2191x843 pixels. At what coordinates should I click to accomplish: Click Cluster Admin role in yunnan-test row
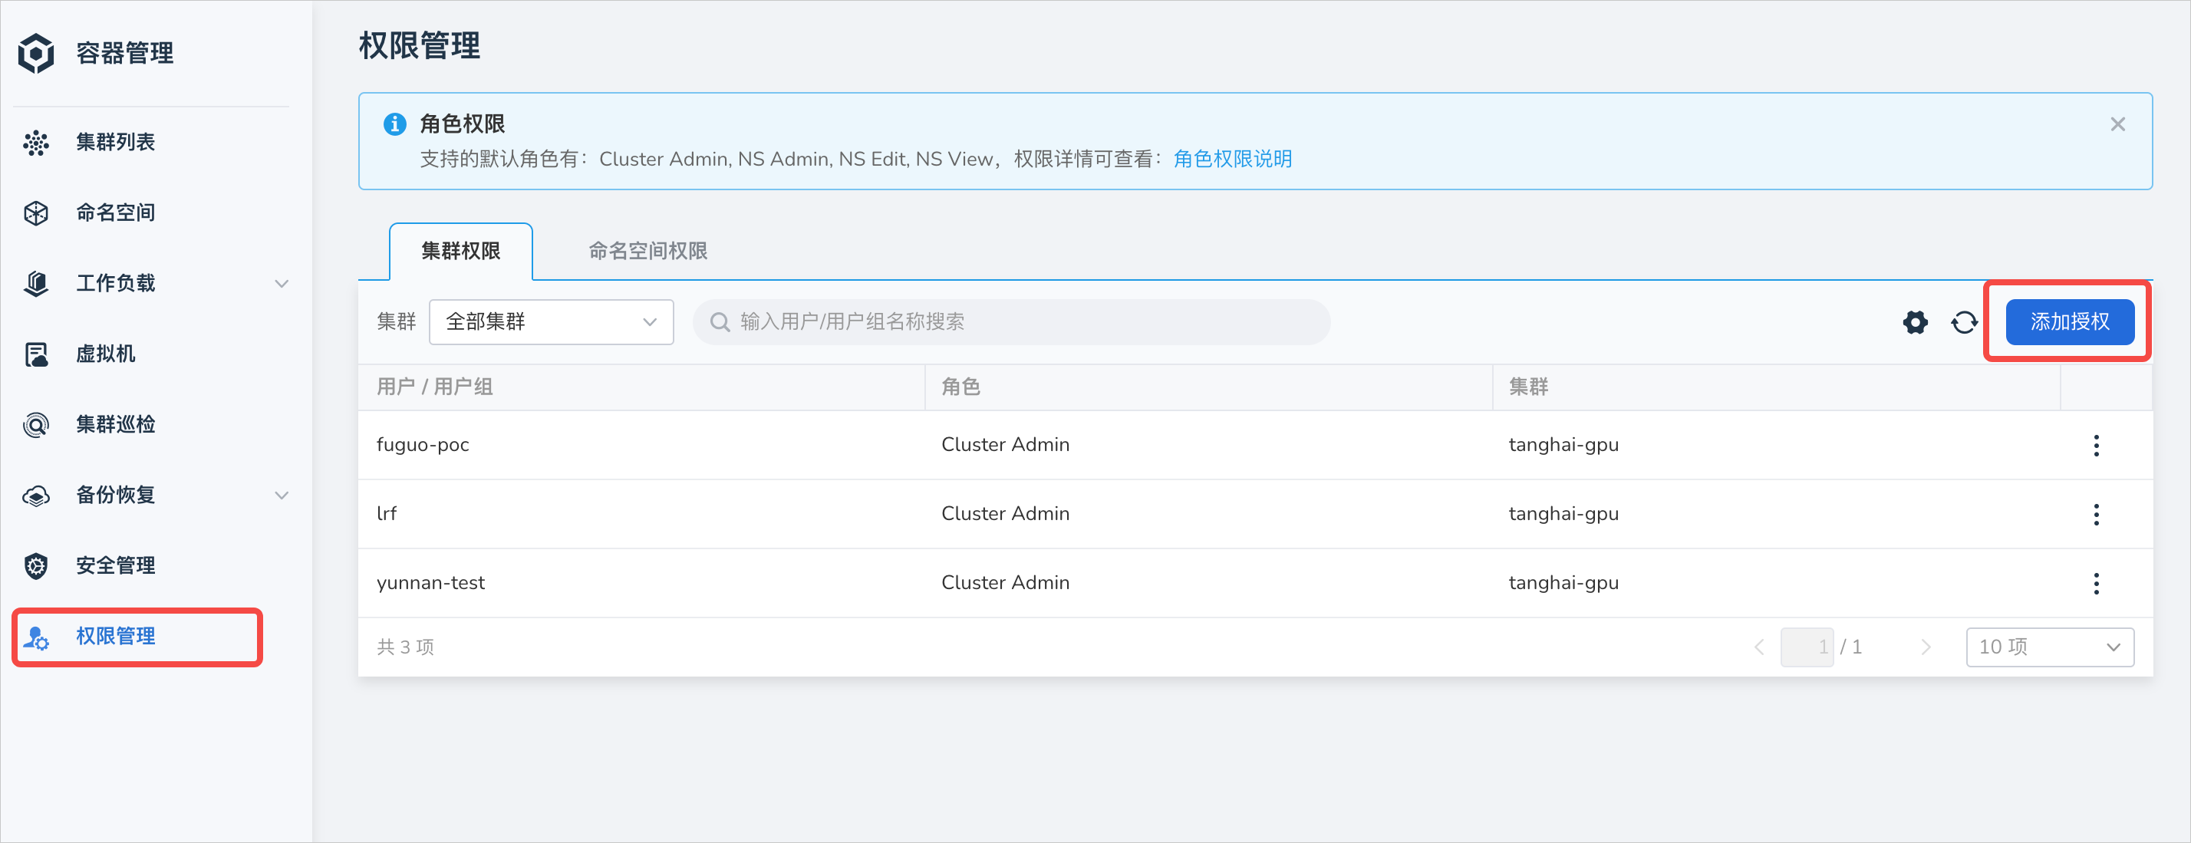click(1004, 583)
